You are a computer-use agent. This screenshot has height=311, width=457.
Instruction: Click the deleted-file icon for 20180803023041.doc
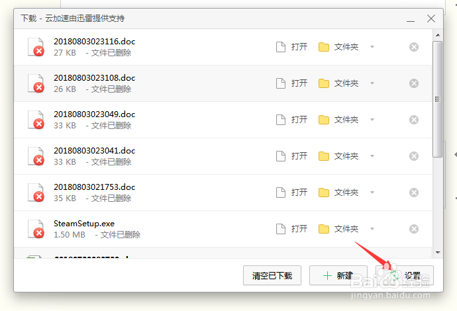(x=36, y=156)
